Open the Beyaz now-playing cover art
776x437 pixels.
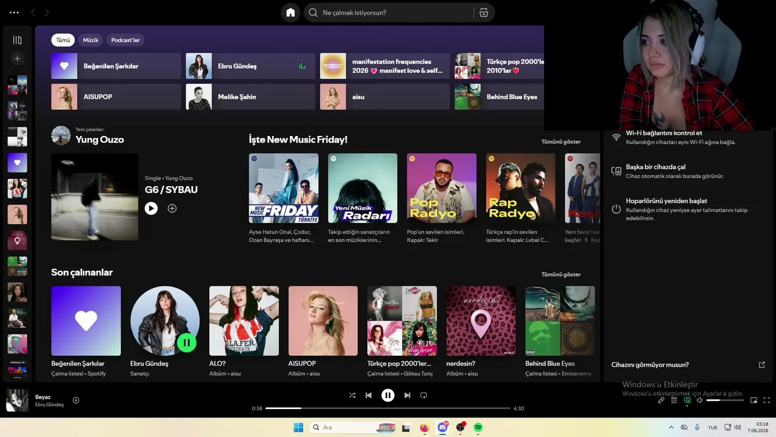(x=18, y=401)
